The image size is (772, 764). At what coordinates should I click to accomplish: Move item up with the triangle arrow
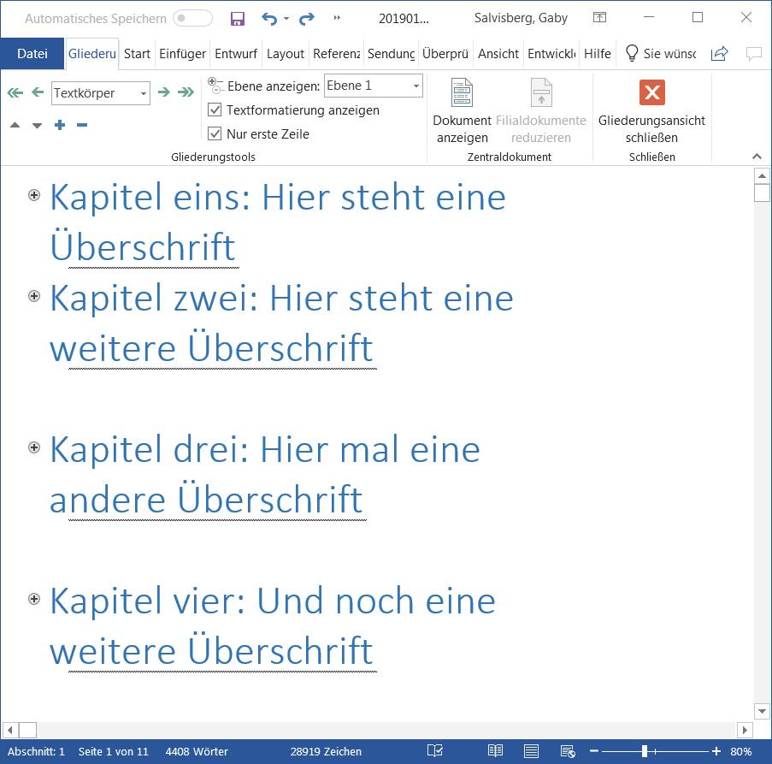15,126
